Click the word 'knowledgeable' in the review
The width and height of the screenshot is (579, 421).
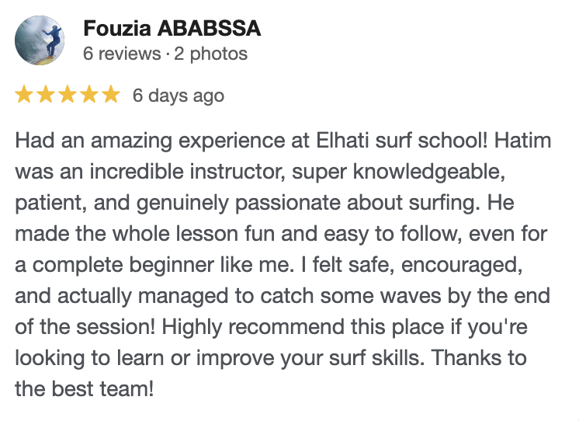(427, 172)
